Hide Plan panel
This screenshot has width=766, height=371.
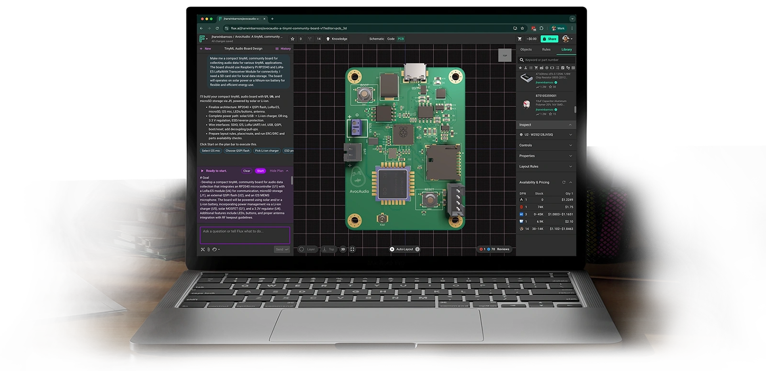point(279,171)
